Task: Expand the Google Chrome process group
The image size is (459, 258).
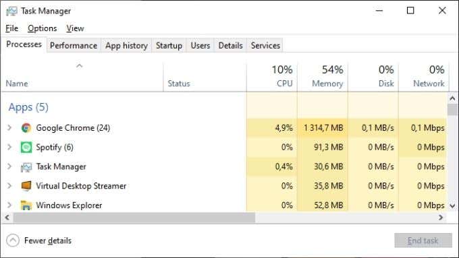Action: point(9,128)
